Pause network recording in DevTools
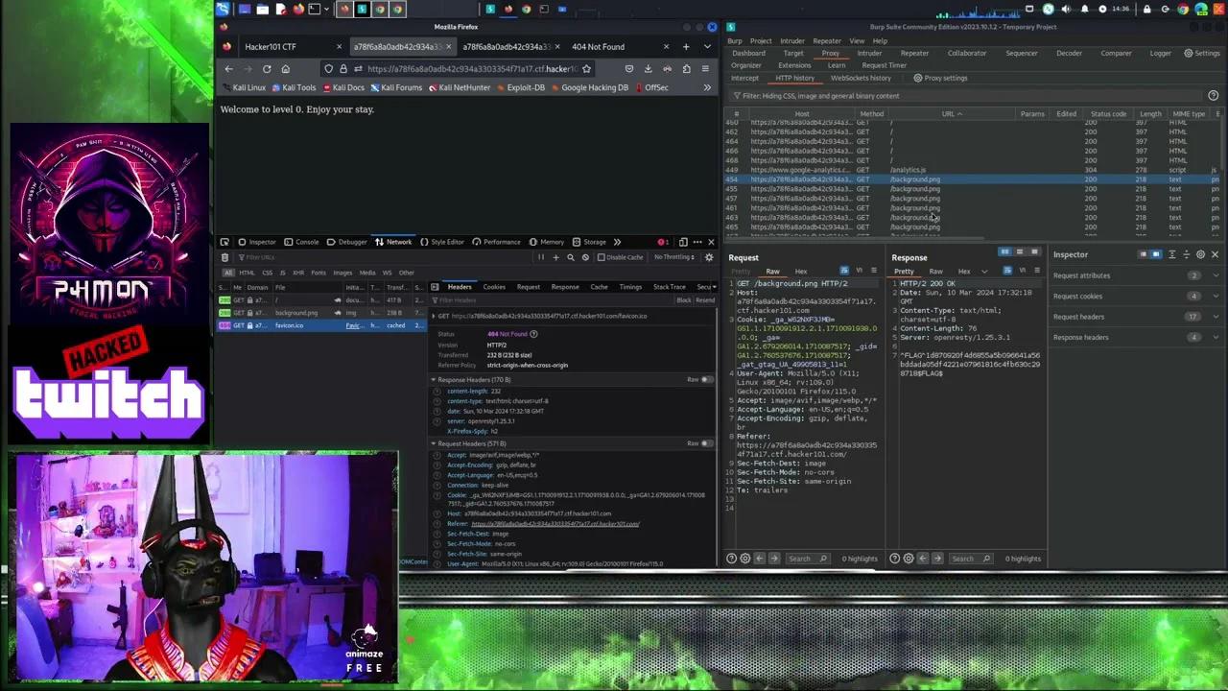Screen dimensions: 1228x691 tap(541, 257)
